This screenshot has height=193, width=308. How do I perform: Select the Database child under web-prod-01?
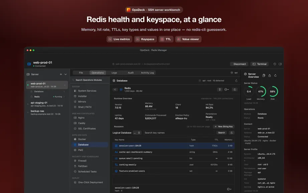[x=47, y=91]
